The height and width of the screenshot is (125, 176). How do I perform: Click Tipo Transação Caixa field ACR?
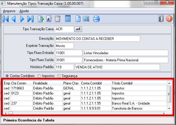[64, 29]
